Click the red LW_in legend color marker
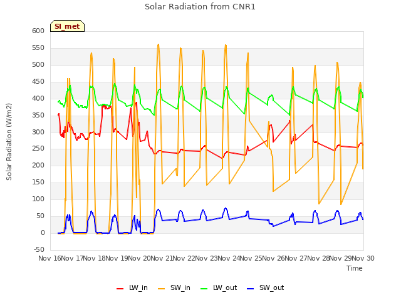The image size is (401, 300). [x=120, y=289]
